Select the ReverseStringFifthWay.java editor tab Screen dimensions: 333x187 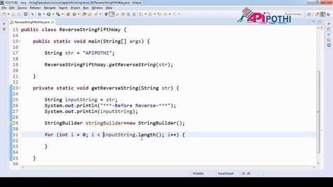point(32,22)
